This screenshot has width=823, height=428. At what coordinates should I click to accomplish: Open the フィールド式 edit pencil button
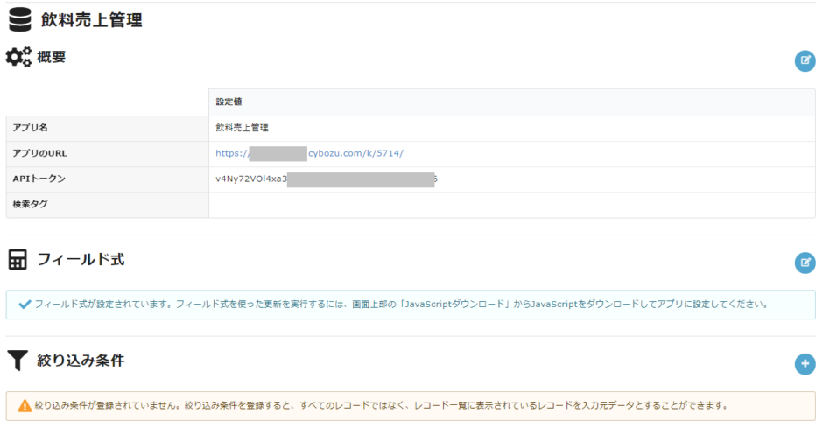coord(804,263)
